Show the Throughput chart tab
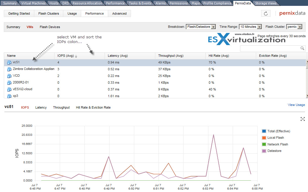Viewport: 308px width, 192px height. tap(61, 107)
